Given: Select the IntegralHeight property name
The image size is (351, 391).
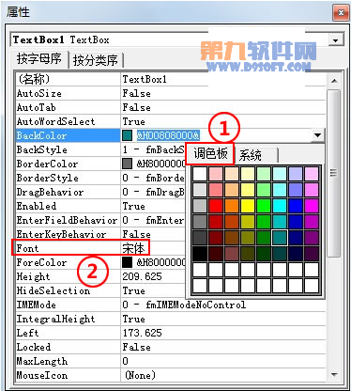Looking at the screenshot, I should coord(55,319).
